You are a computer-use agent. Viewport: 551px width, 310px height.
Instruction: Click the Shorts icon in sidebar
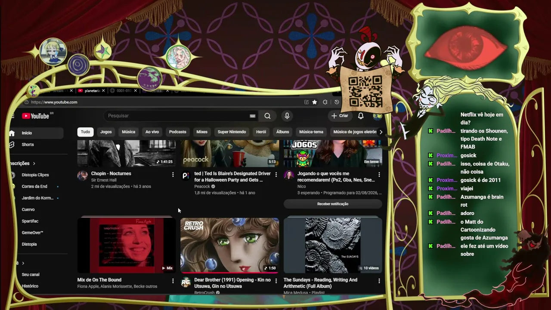click(x=12, y=145)
